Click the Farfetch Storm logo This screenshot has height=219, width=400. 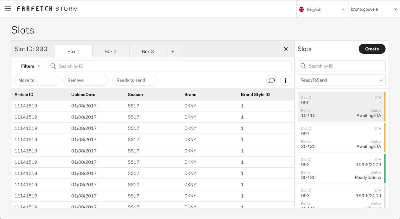tap(47, 9)
